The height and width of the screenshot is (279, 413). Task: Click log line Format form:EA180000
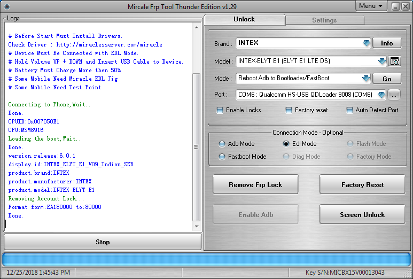pyautogui.click(x=54, y=207)
